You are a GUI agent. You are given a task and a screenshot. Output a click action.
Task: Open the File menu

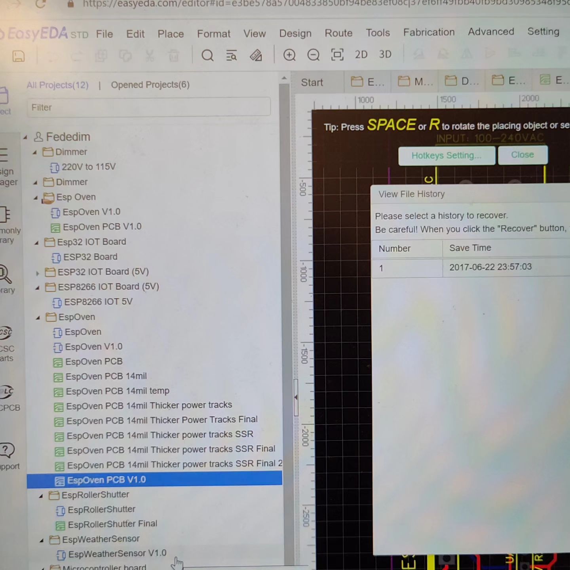[104, 34]
